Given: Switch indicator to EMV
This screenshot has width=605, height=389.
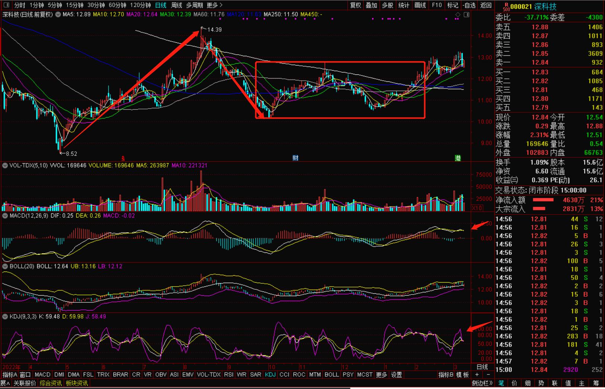Looking at the screenshot, I should 188,375.
